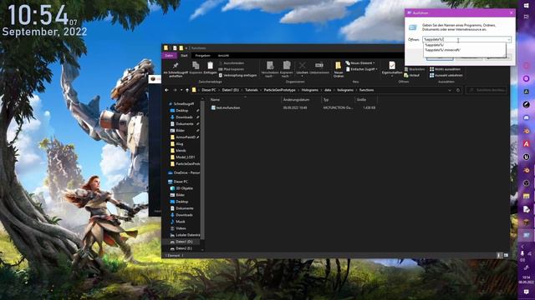Screen dimensions: 535x300
Task: Click Ausschneiden in the ribbon
Action: click(232, 63)
